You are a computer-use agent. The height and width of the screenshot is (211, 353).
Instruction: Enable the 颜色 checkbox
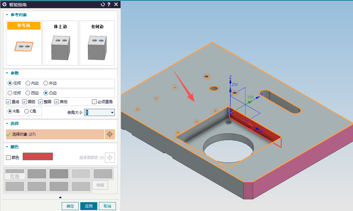(x=8, y=158)
